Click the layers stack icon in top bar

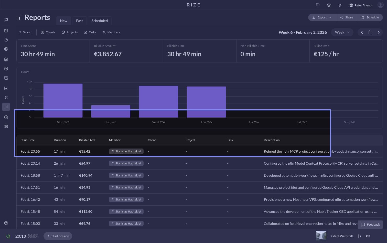(x=329, y=5)
